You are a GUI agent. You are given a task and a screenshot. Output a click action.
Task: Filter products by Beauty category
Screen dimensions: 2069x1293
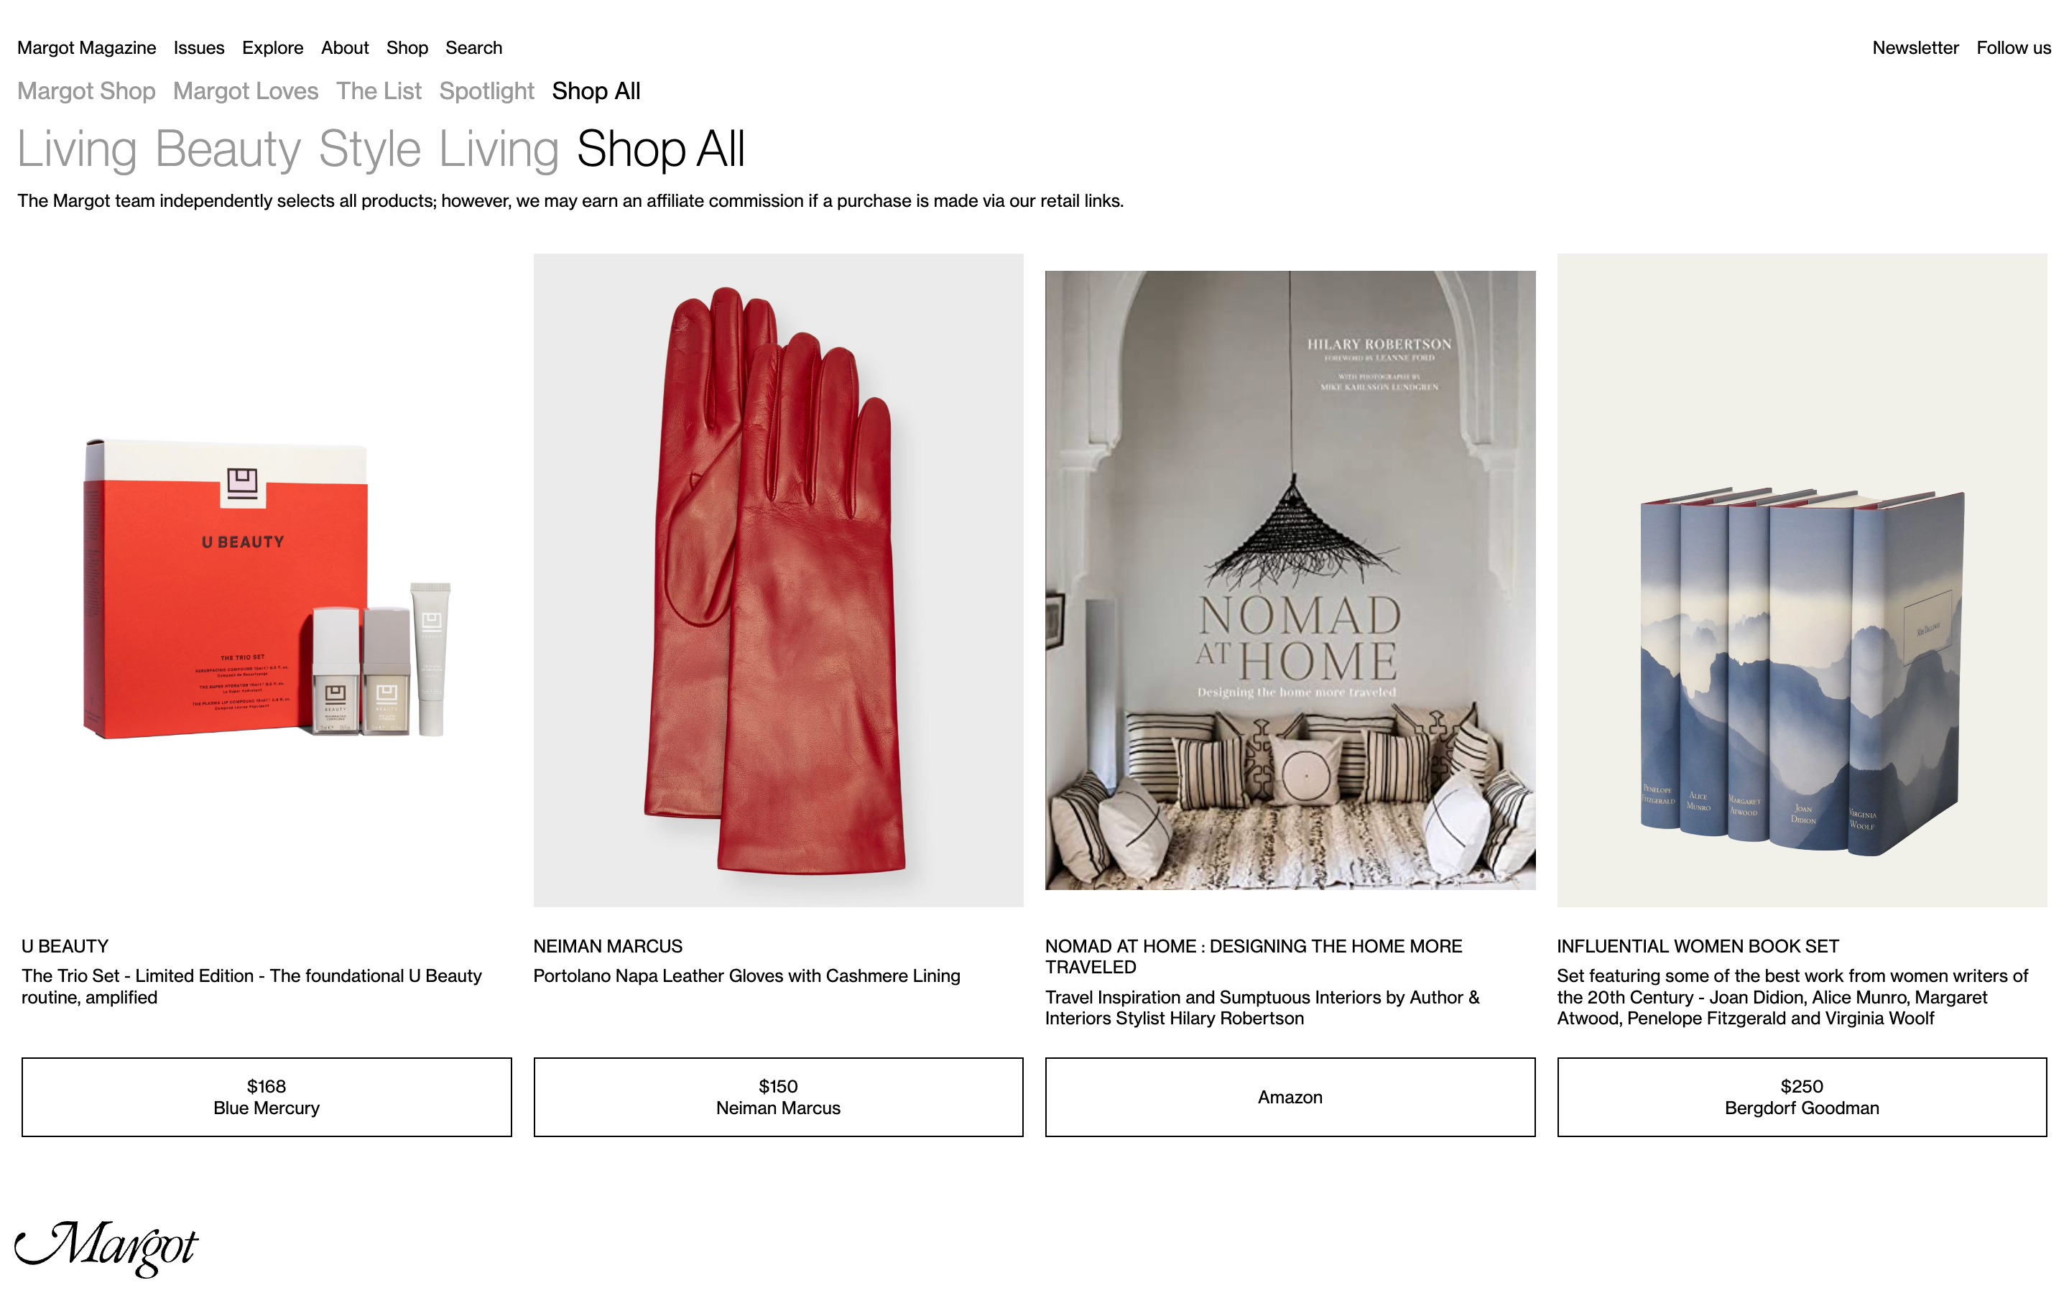228,149
